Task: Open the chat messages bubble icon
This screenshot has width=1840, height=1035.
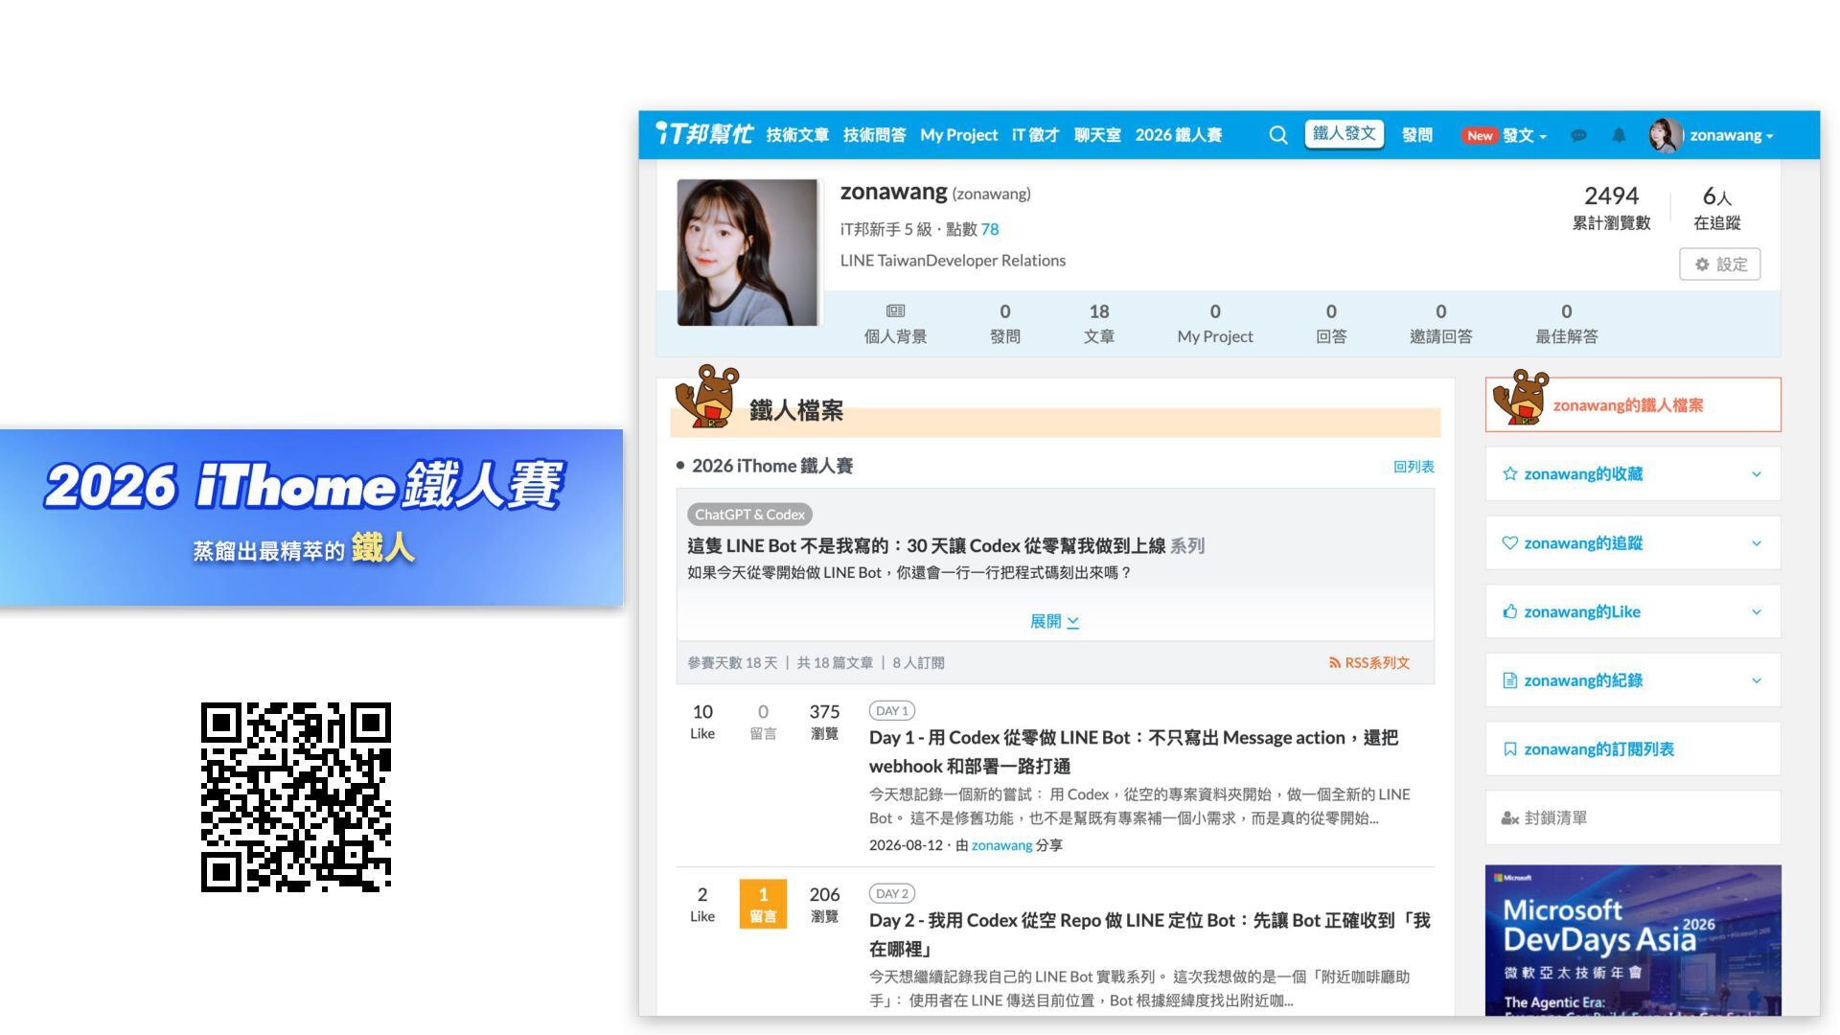Action: point(1578,135)
